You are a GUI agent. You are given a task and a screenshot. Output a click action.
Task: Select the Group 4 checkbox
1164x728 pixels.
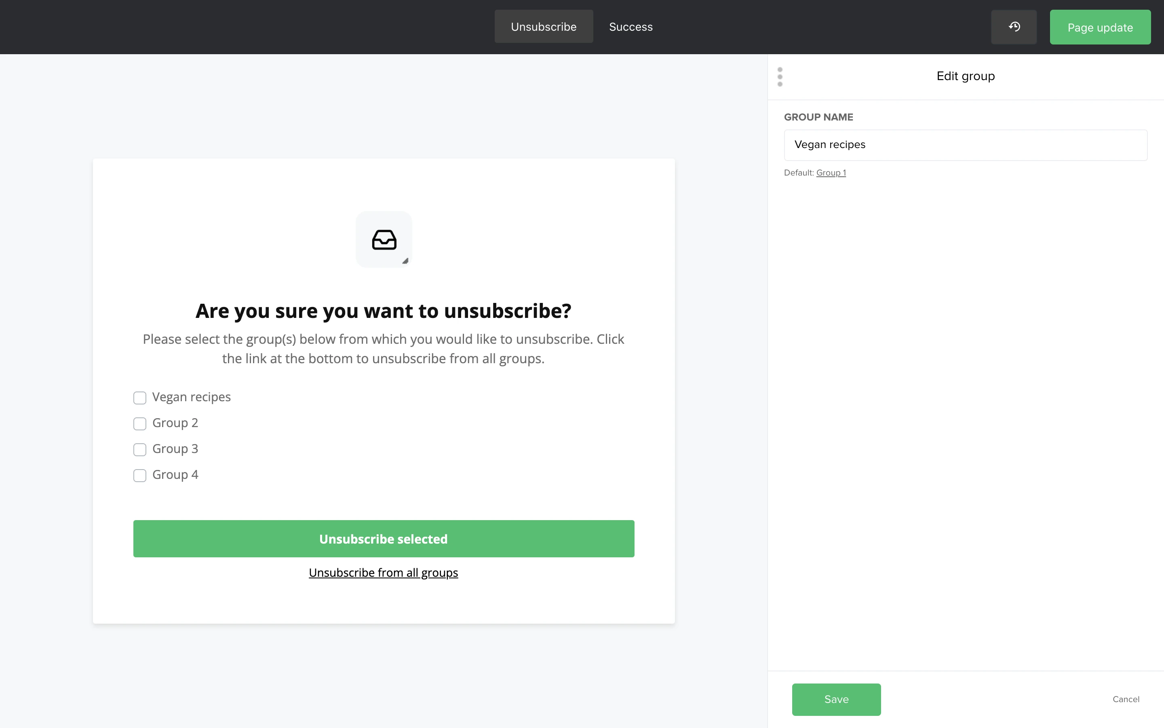click(x=139, y=476)
